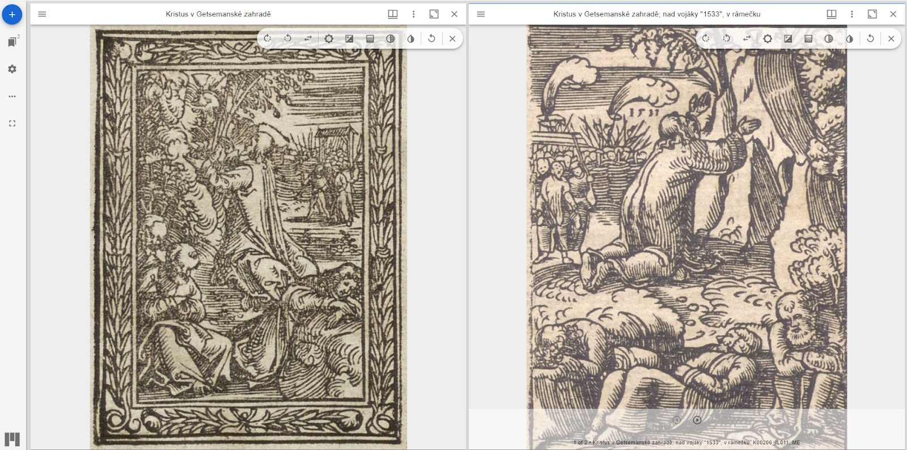Close the image tools bar in left window
Screen dimensions: 907x450
pyautogui.click(x=452, y=39)
